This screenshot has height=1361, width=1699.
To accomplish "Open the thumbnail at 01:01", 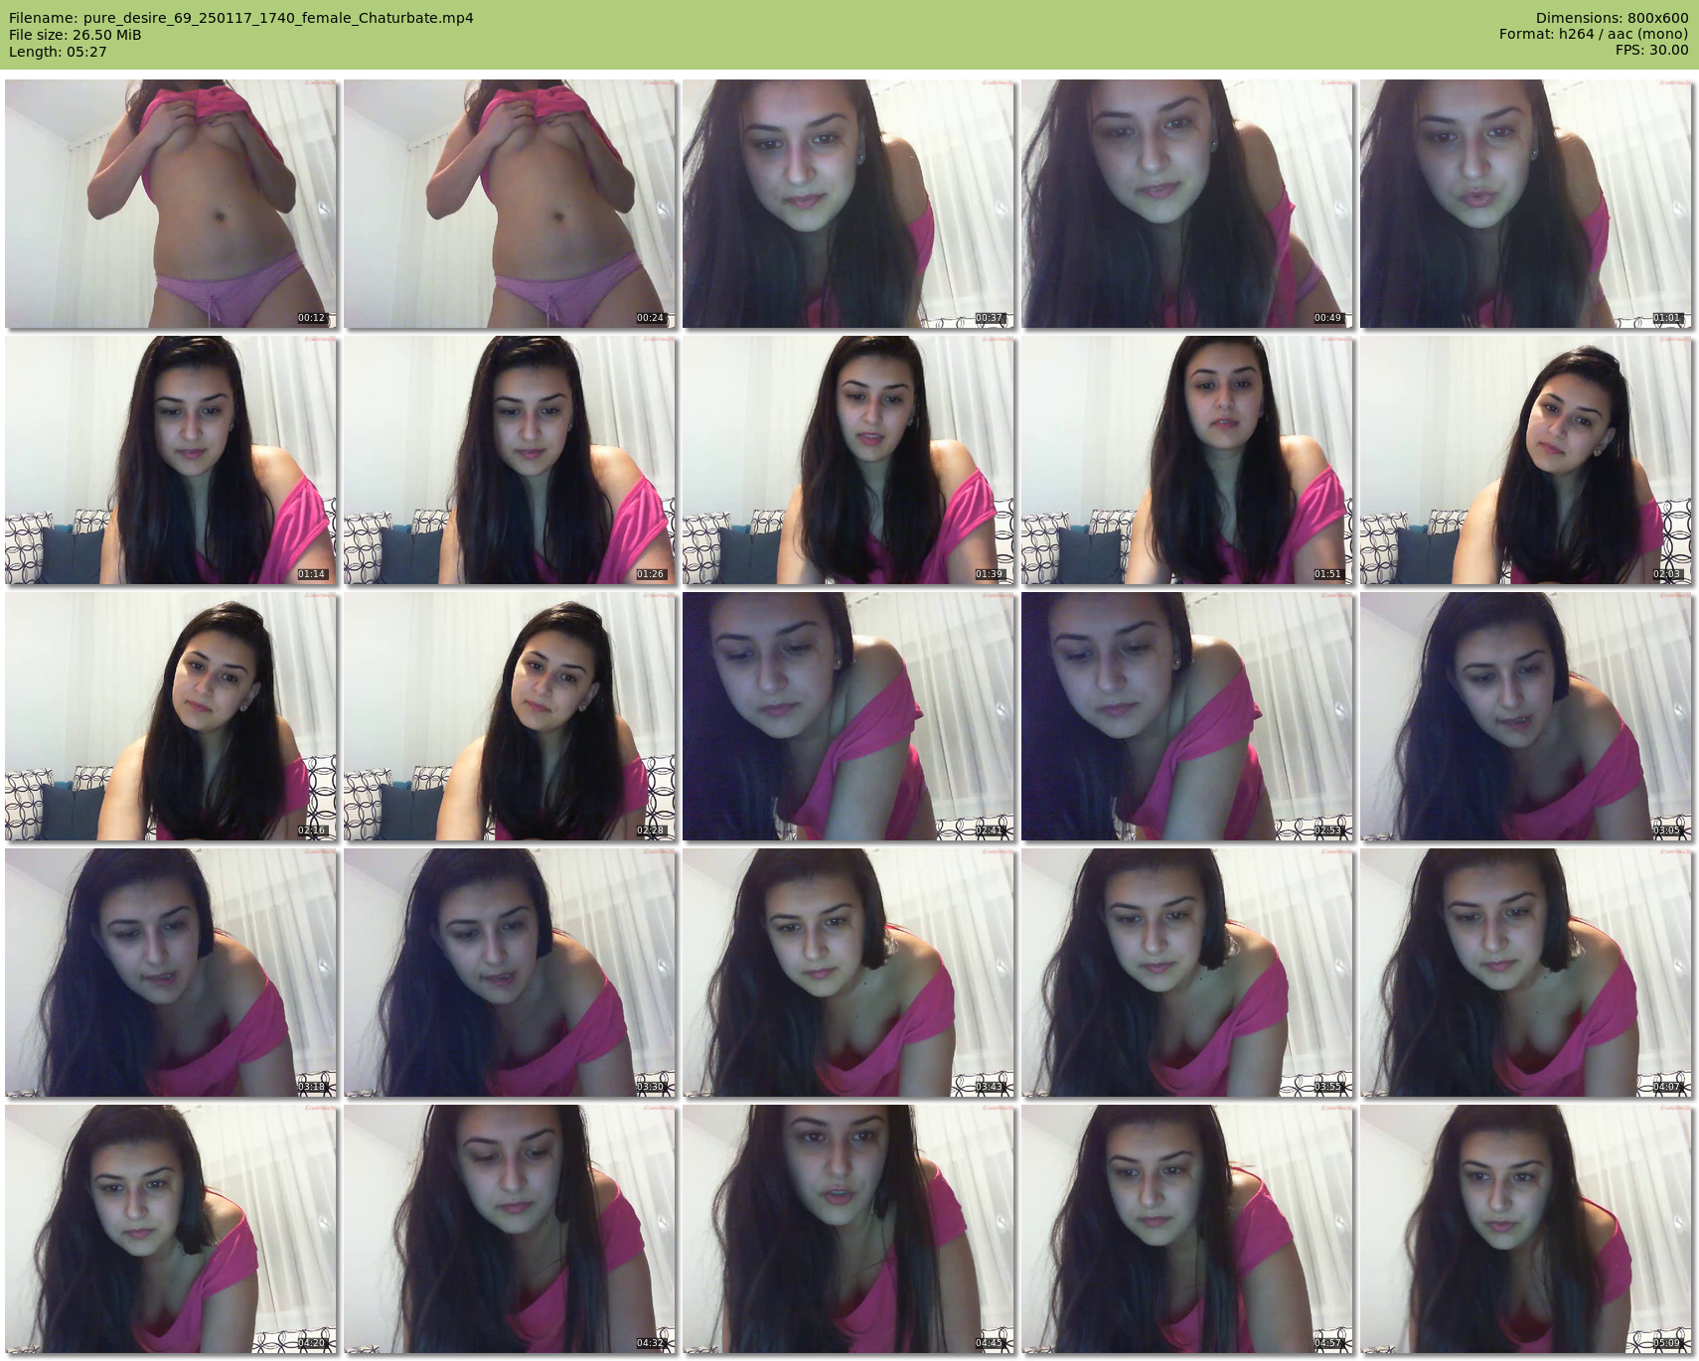I will pos(1526,204).
